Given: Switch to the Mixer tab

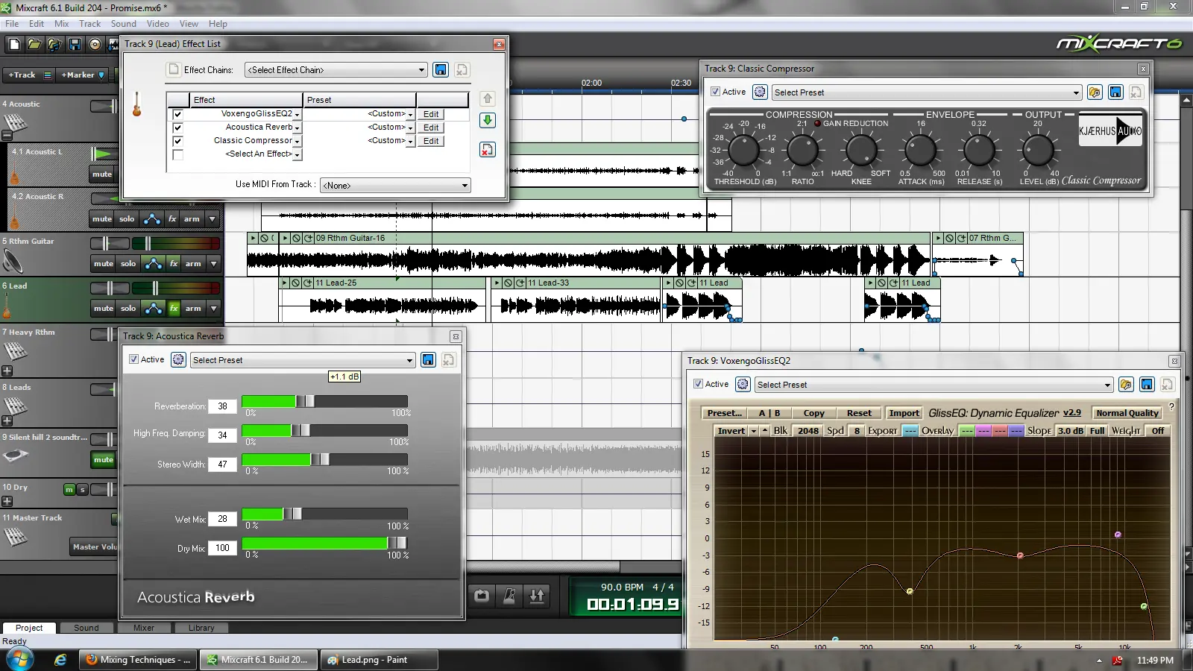Looking at the screenshot, I should pyautogui.click(x=143, y=628).
